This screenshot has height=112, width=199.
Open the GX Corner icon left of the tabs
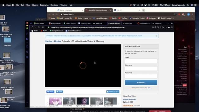coord(31,23)
